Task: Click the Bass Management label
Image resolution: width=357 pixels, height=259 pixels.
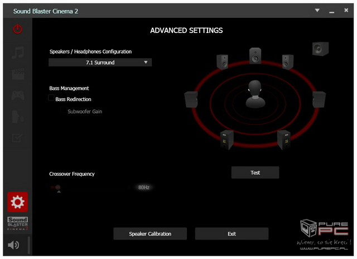Action: (69, 88)
